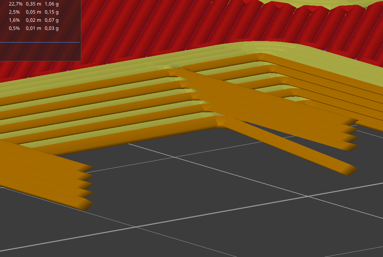
Task: Click the 0,5% percentage value in legend
Action: [x=14, y=28]
